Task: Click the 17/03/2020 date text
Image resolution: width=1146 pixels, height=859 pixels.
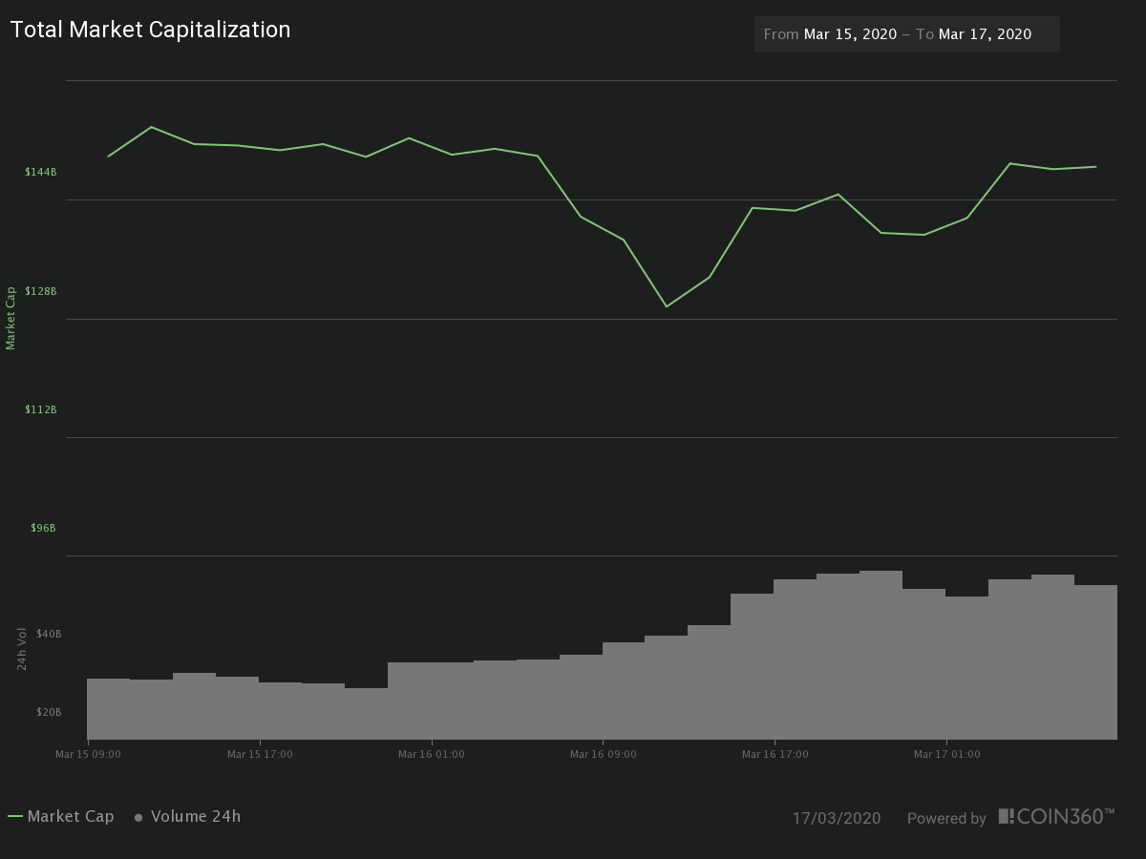Action: tap(837, 818)
